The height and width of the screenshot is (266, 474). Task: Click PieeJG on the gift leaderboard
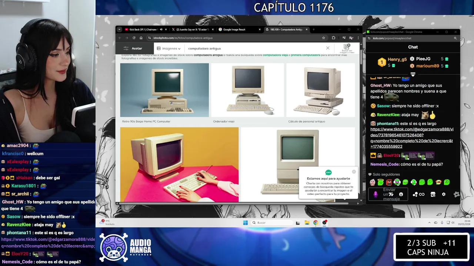423,59
